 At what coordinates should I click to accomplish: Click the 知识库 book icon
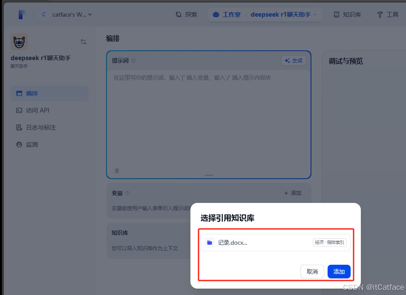337,14
